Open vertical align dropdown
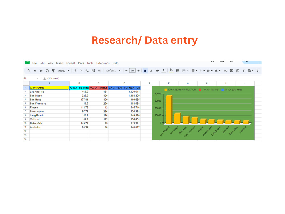The image size is (285, 214). (x=202, y=71)
